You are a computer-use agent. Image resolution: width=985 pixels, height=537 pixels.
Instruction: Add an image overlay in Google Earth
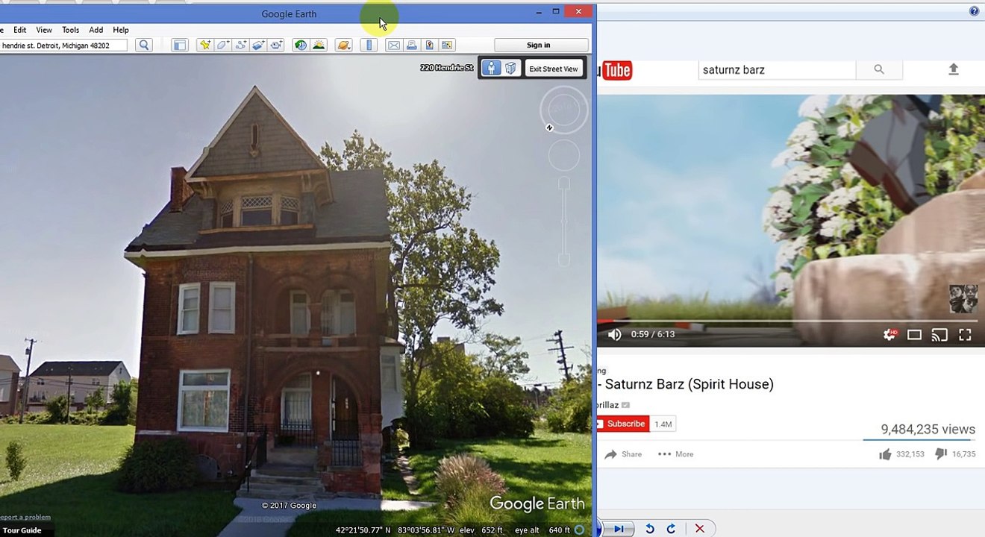258,45
